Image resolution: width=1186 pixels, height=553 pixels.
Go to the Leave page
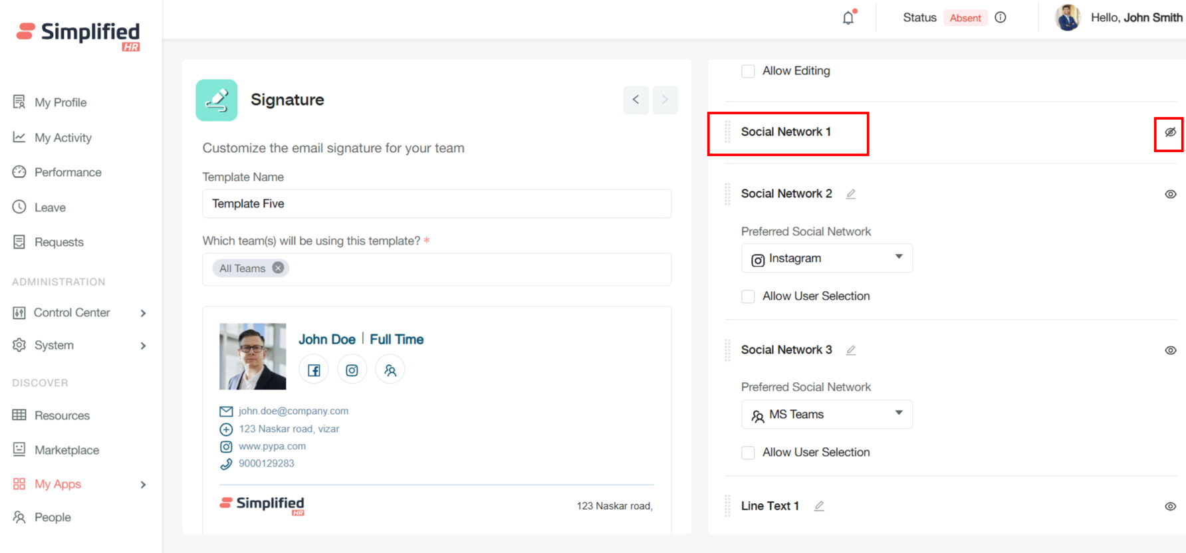50,207
